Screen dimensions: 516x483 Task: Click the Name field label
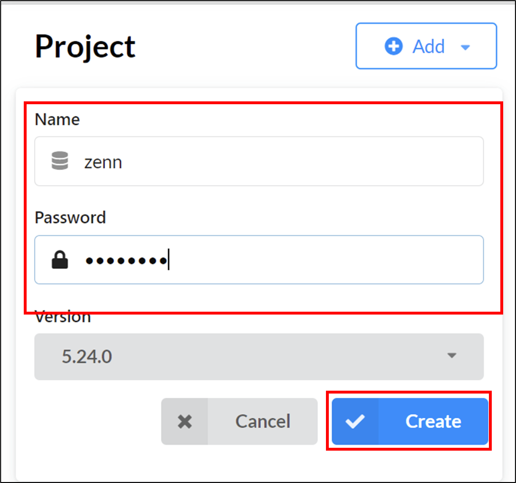(x=57, y=119)
